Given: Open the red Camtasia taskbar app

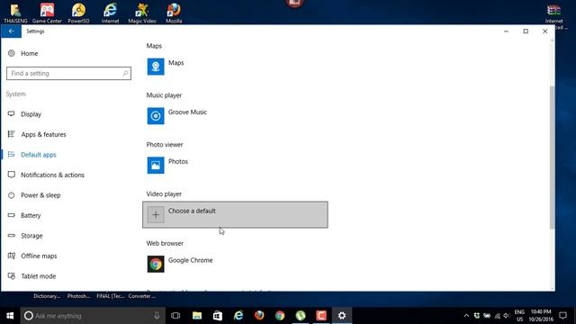Looking at the screenshot, I should pos(321,316).
